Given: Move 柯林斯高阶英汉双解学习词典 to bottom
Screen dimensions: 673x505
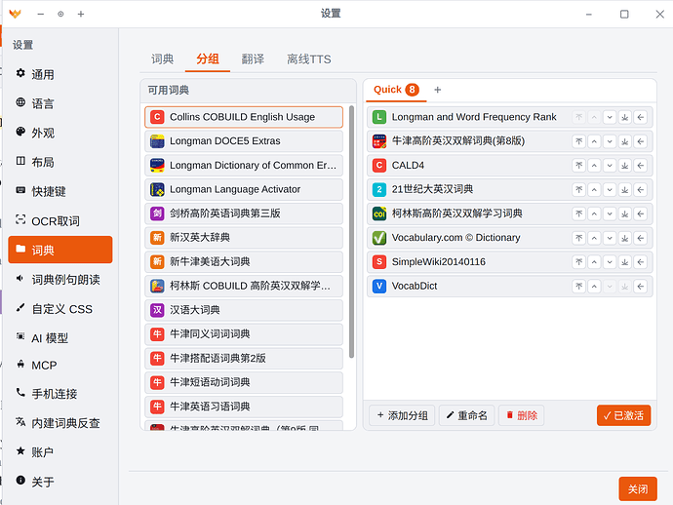Looking at the screenshot, I should coord(625,214).
